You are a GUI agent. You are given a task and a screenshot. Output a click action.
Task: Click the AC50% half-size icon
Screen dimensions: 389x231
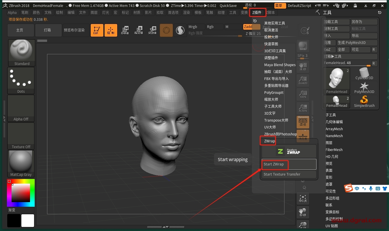[303, 108]
